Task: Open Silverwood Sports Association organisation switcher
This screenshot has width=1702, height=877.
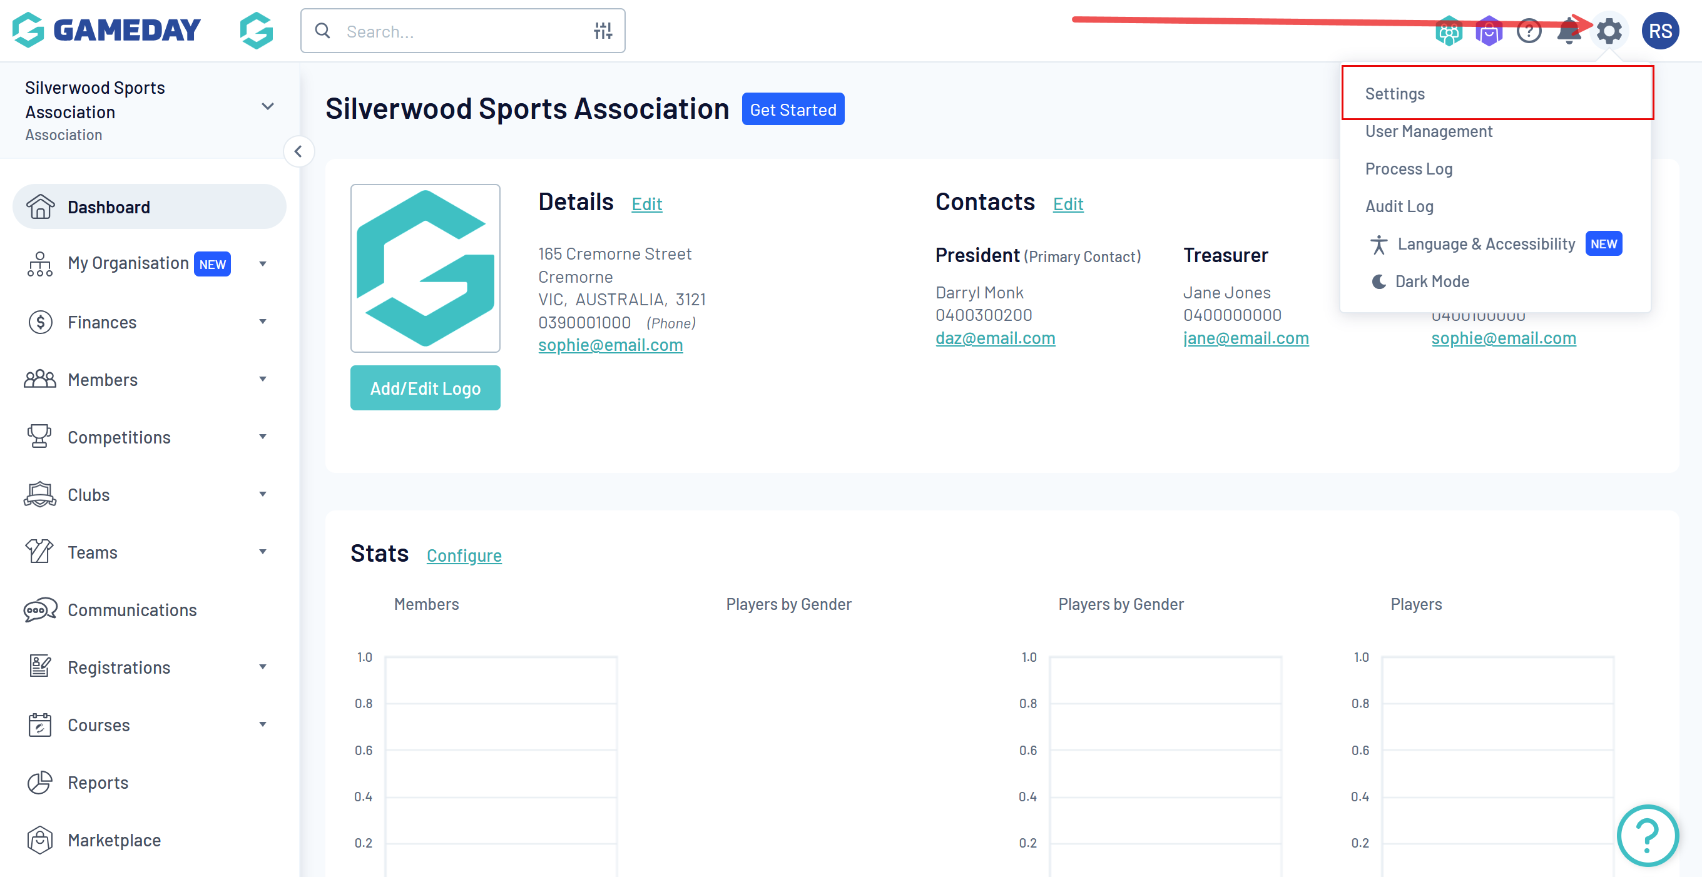Action: [267, 106]
